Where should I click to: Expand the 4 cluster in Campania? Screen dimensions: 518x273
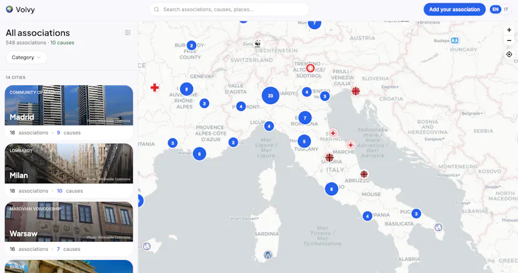click(x=367, y=216)
